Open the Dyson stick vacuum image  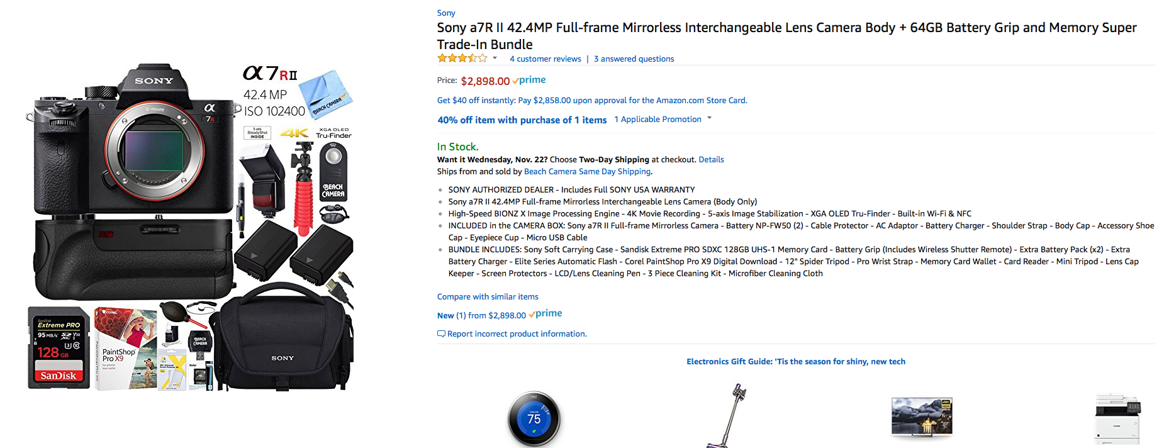(730, 415)
